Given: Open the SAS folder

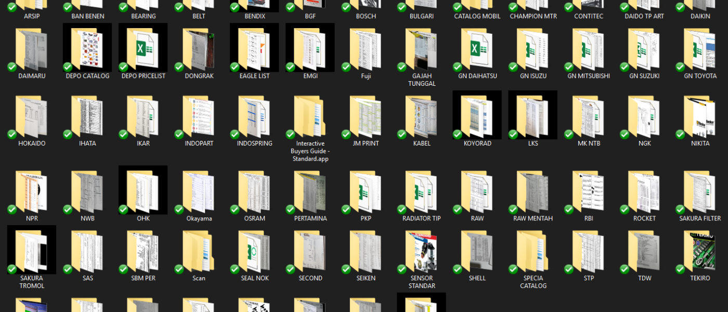Looking at the screenshot, I should (87, 252).
